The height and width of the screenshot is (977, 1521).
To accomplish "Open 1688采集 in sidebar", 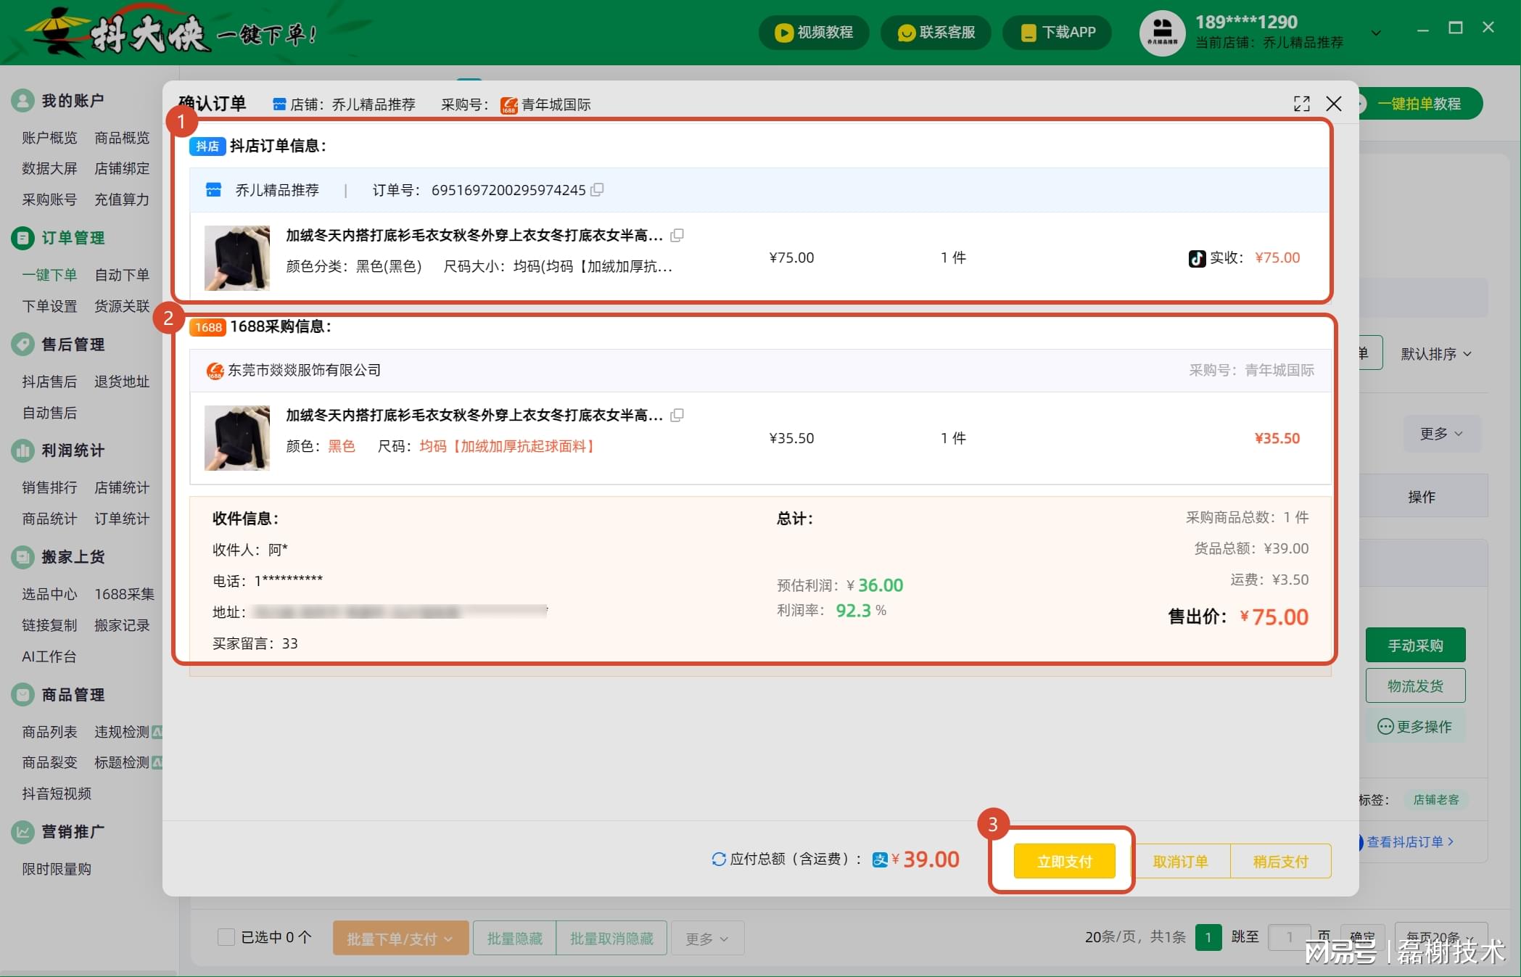I will [124, 594].
